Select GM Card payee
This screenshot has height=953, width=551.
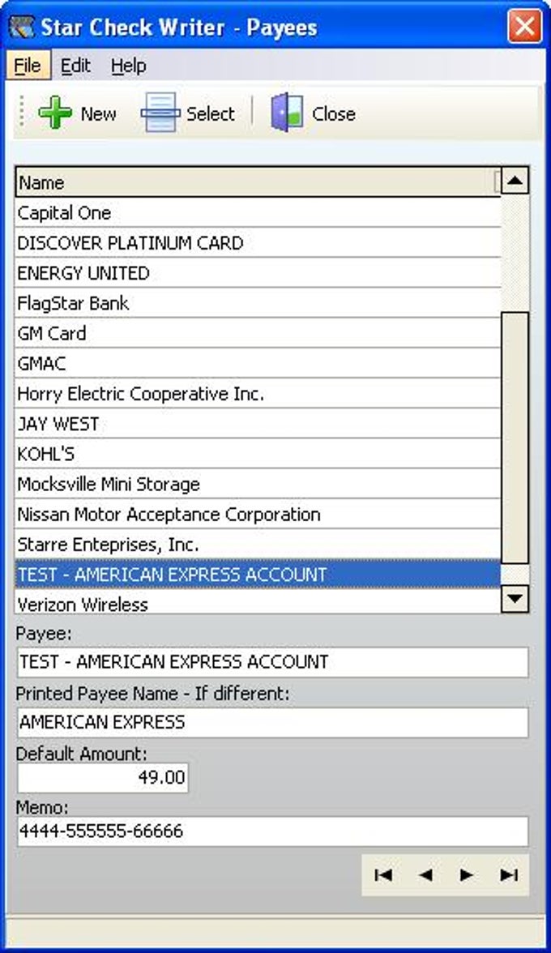click(x=258, y=333)
